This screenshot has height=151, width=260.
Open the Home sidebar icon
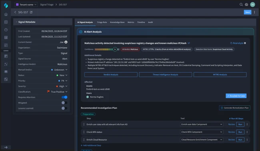(x=6, y=14)
